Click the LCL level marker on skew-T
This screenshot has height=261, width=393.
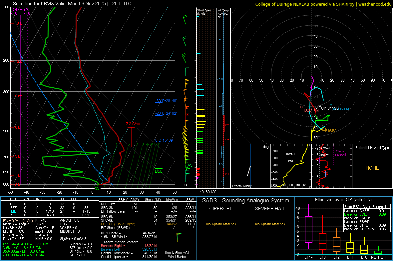click(159, 170)
